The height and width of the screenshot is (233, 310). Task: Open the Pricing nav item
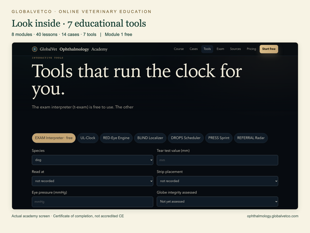pos(251,49)
